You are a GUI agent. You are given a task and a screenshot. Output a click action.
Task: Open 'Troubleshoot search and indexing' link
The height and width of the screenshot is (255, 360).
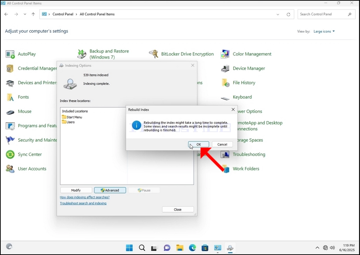tap(83, 203)
